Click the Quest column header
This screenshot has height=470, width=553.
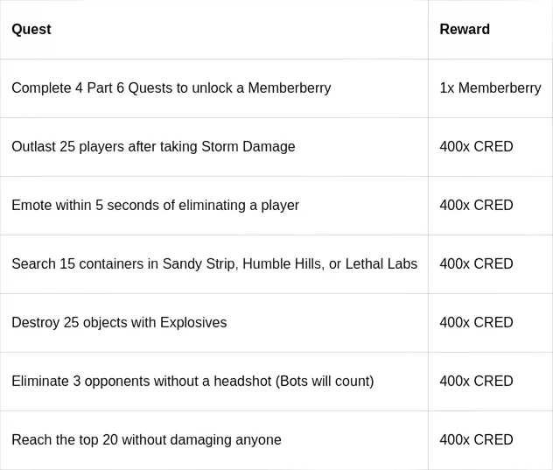point(31,30)
